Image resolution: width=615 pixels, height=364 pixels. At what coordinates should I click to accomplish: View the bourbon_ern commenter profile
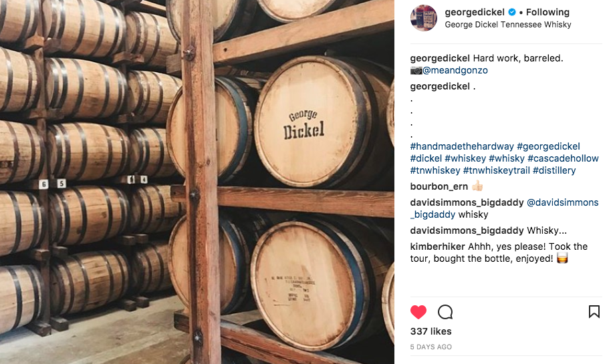pos(439,186)
